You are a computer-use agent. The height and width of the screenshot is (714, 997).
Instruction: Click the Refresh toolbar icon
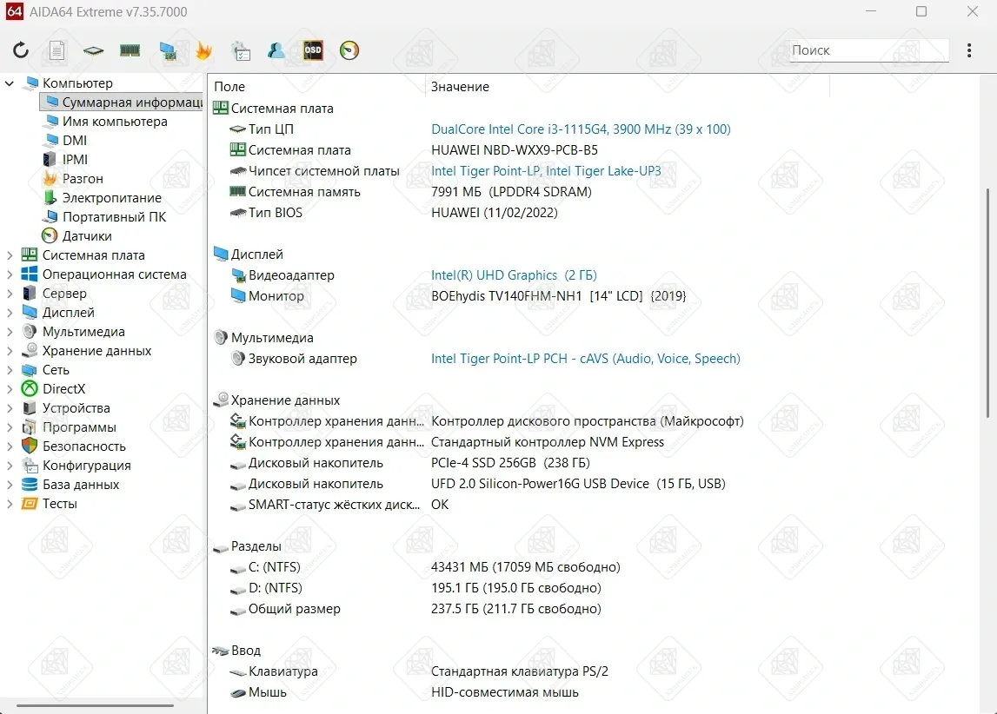21,50
